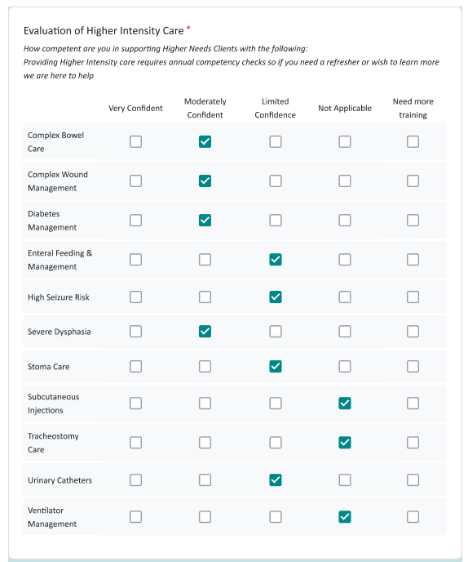This screenshot has width=468, height=562.
Task: Check Not Applicable for Complex Wound Management
Action: tap(345, 181)
